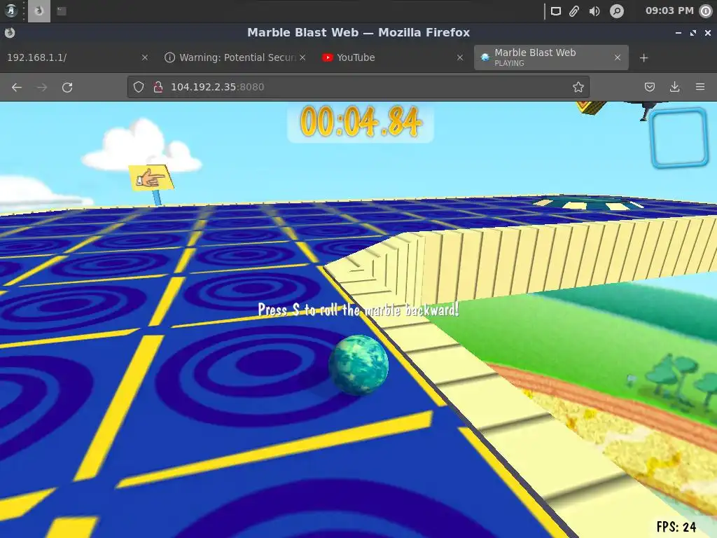Open the display tray icon

[x=555, y=11]
